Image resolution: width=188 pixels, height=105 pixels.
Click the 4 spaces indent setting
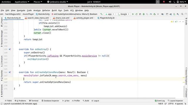click(x=179, y=104)
